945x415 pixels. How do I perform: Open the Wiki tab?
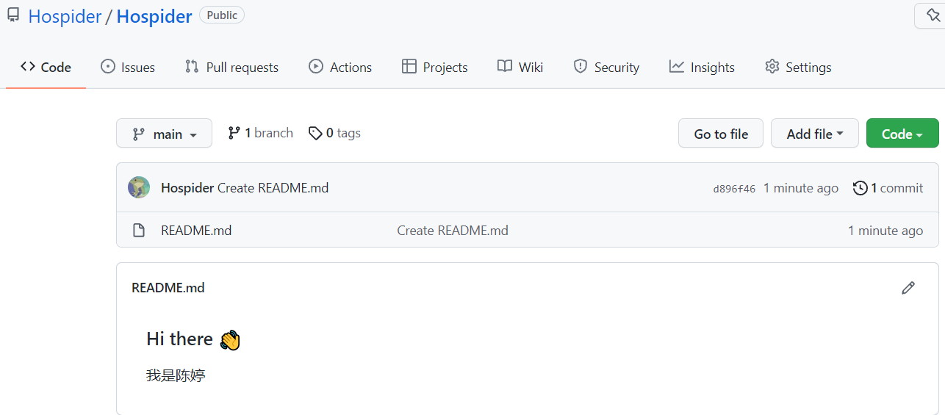click(520, 67)
